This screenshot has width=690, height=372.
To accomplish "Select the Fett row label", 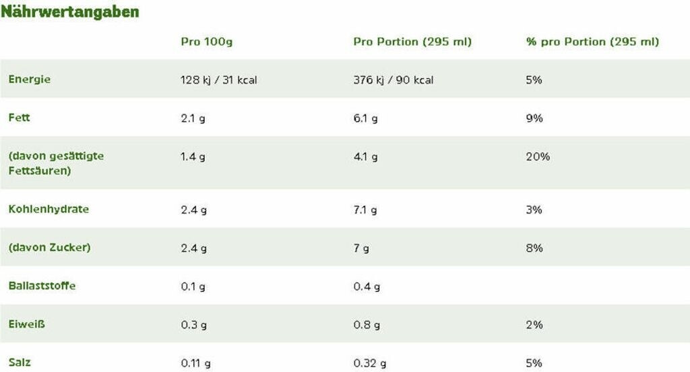I will (x=20, y=117).
